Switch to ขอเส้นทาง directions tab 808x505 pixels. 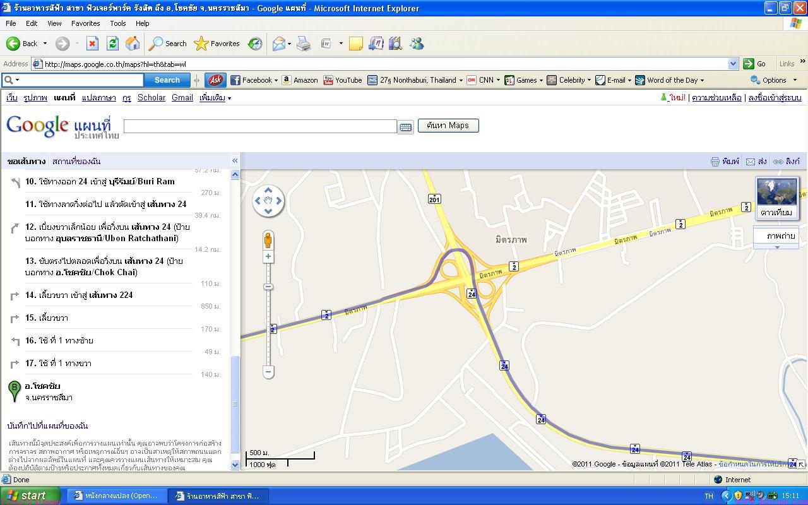[x=27, y=162]
